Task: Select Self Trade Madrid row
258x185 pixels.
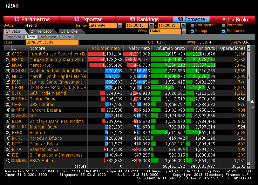Action: coord(125,93)
